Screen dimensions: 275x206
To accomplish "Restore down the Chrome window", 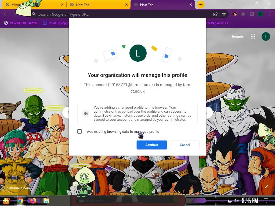I will pyautogui.click(x=256, y=4).
